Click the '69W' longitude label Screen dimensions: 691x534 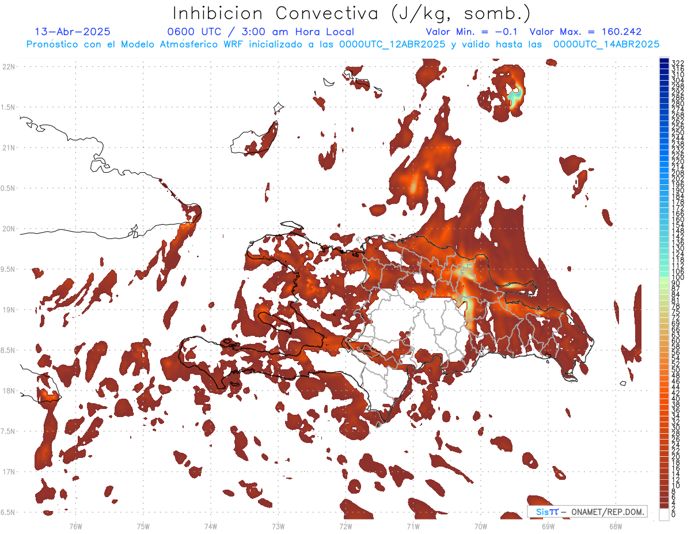coord(548,526)
